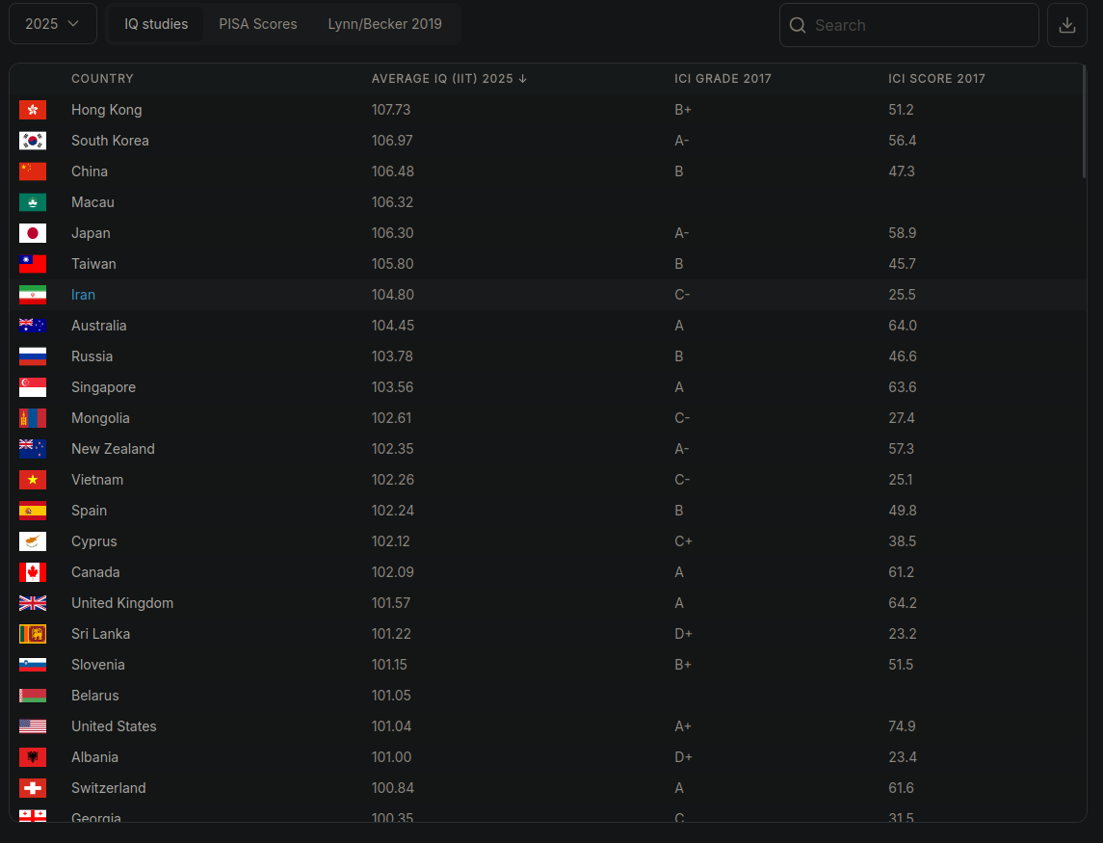Screen dimensions: 1103x843
Task: Select the United States country name
Action: pos(114,726)
